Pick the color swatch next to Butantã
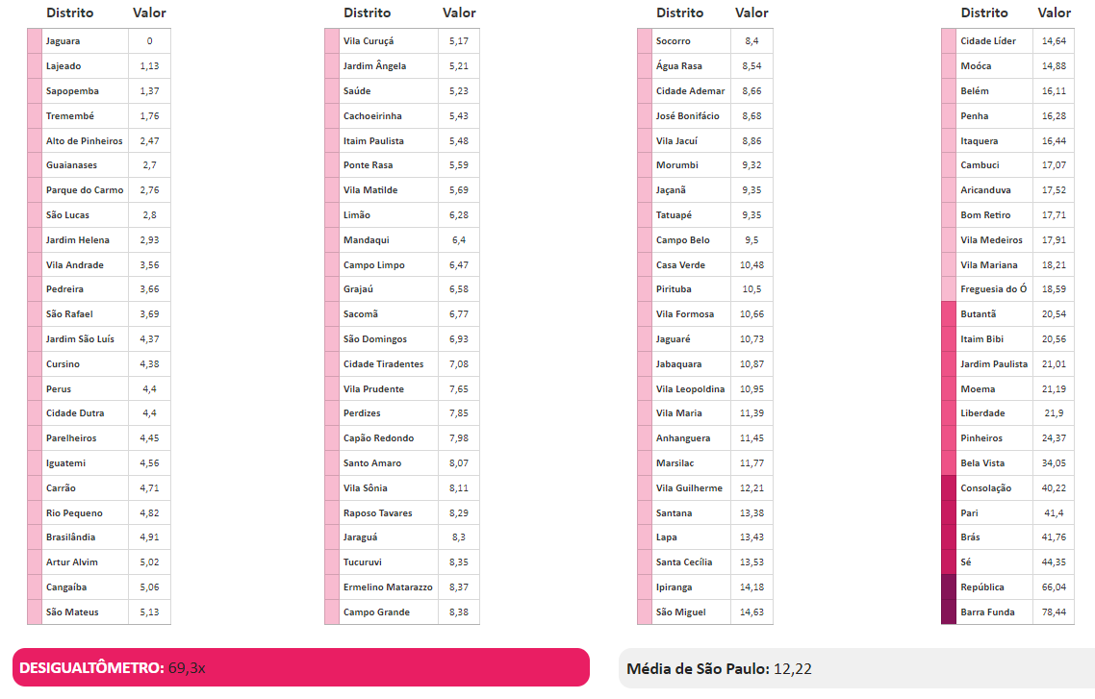 pos(948,314)
